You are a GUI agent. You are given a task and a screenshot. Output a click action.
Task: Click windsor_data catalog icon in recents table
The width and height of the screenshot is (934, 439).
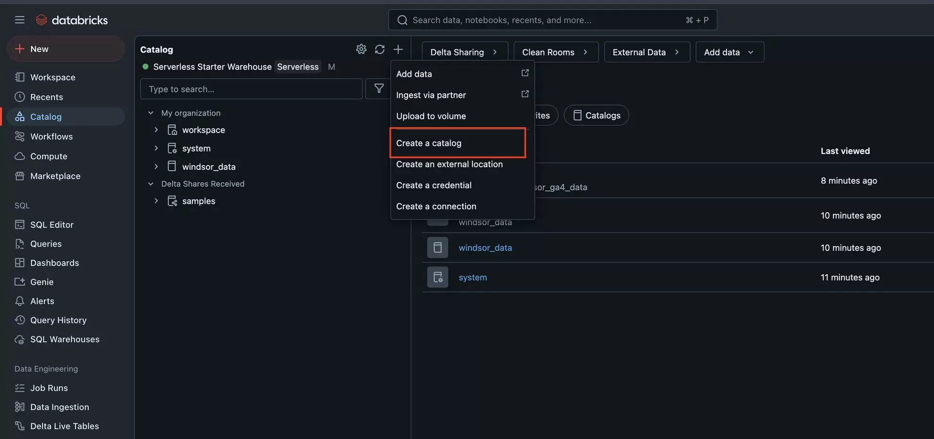438,248
